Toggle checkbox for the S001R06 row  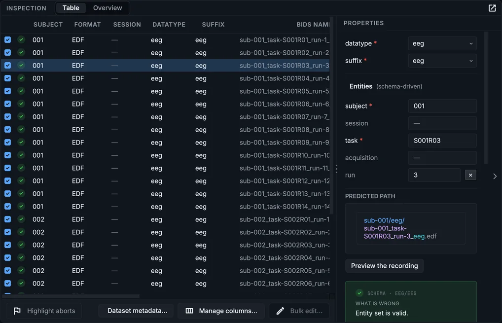(x=8, y=104)
